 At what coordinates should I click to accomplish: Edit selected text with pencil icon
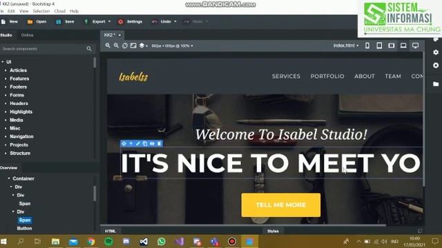click(138, 144)
